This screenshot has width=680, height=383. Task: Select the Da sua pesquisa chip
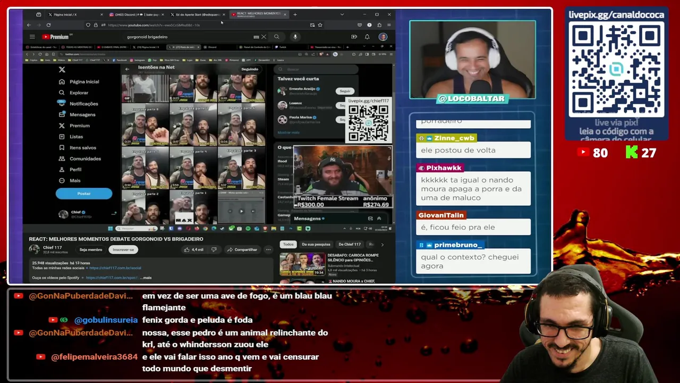tap(316, 244)
